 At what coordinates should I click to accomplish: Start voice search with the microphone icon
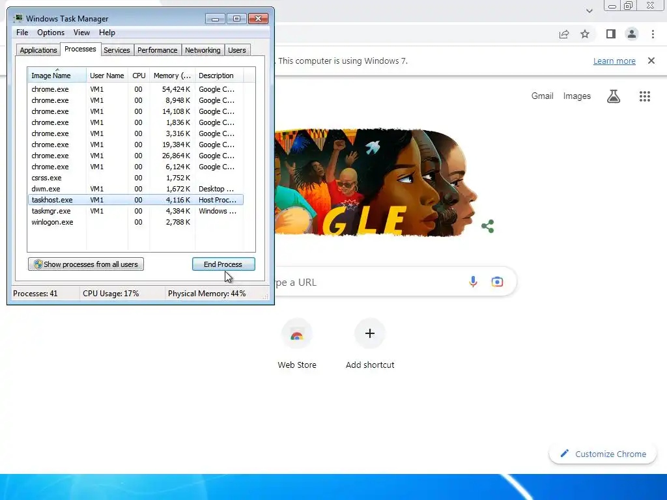click(x=473, y=281)
